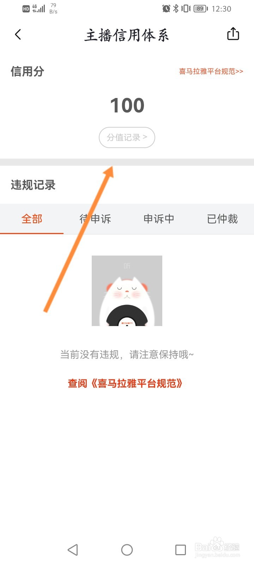This screenshot has height=564, width=254.
Task: Switch to the 待申诉 tab
Action: coord(95,219)
